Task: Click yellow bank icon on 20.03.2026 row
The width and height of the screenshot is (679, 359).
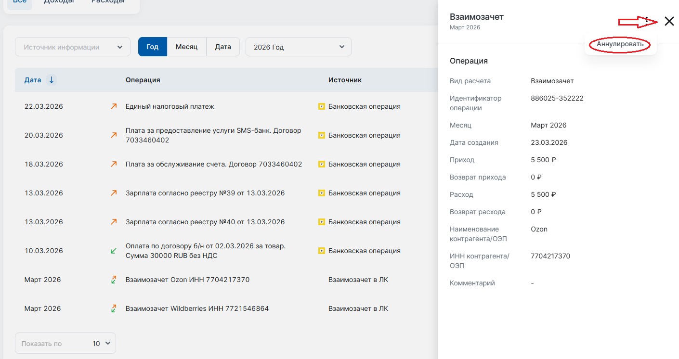Action: pyautogui.click(x=321, y=135)
